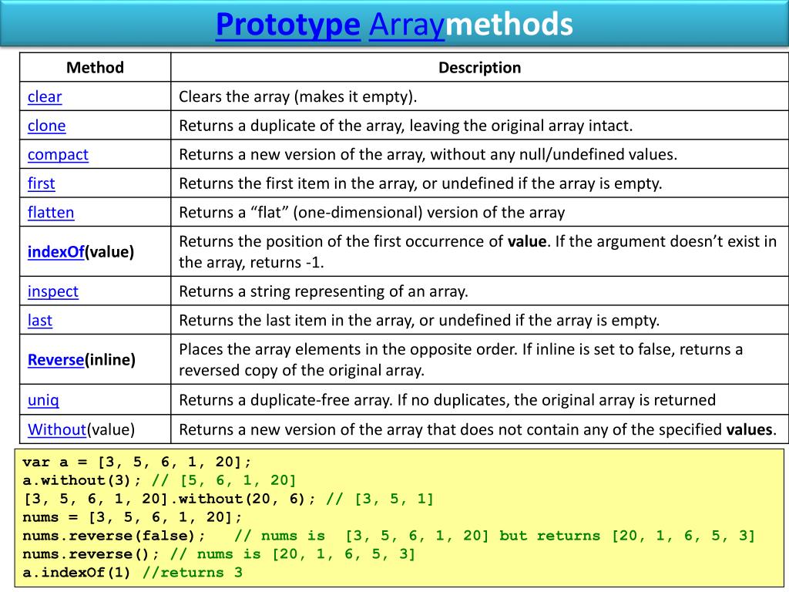Click the 'a.indexOf(1) //returns 3' line
Screen dimensions: 789x592
point(133,573)
